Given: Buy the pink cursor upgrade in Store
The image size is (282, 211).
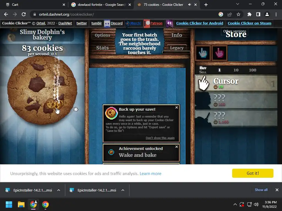Looking at the screenshot, I should coord(219,53).
